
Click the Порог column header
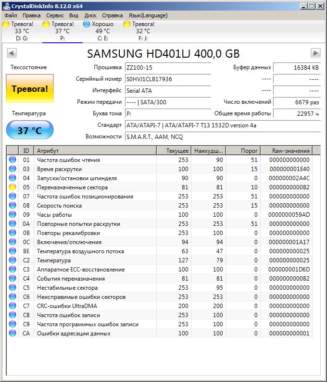(243, 150)
